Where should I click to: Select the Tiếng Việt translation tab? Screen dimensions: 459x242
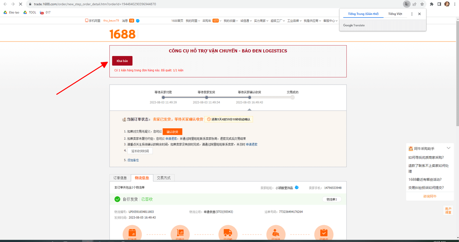(395, 14)
